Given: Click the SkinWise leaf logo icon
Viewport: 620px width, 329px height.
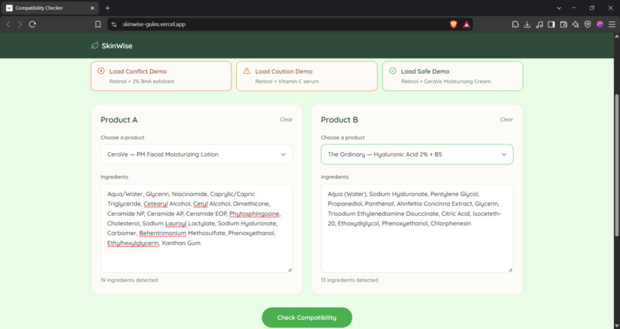Looking at the screenshot, I should point(95,46).
